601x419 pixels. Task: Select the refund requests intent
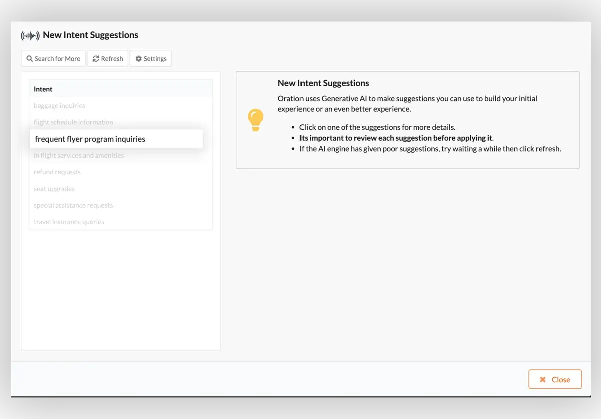click(x=57, y=172)
